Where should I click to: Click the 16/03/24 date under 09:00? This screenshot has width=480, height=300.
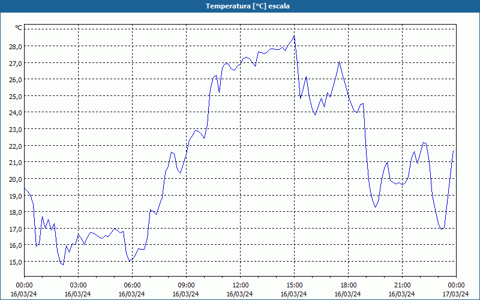pyautogui.click(x=185, y=294)
